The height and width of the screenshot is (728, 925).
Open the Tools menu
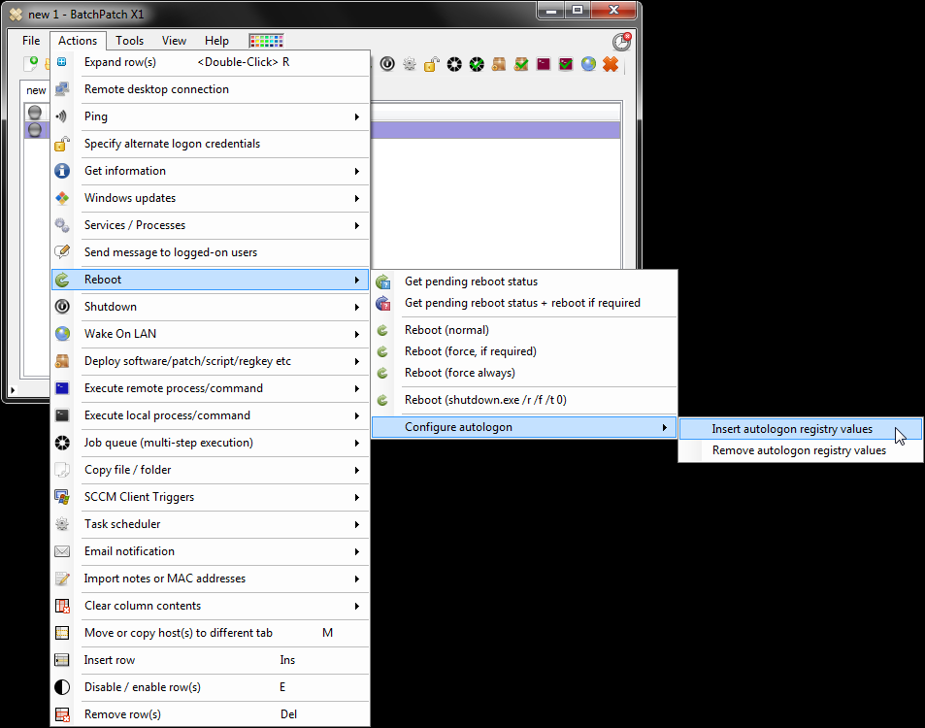point(129,40)
